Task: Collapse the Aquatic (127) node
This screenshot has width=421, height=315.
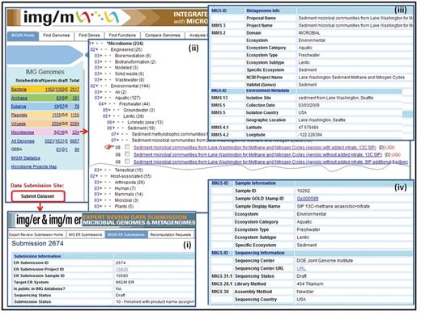Action: pyautogui.click(x=101, y=98)
